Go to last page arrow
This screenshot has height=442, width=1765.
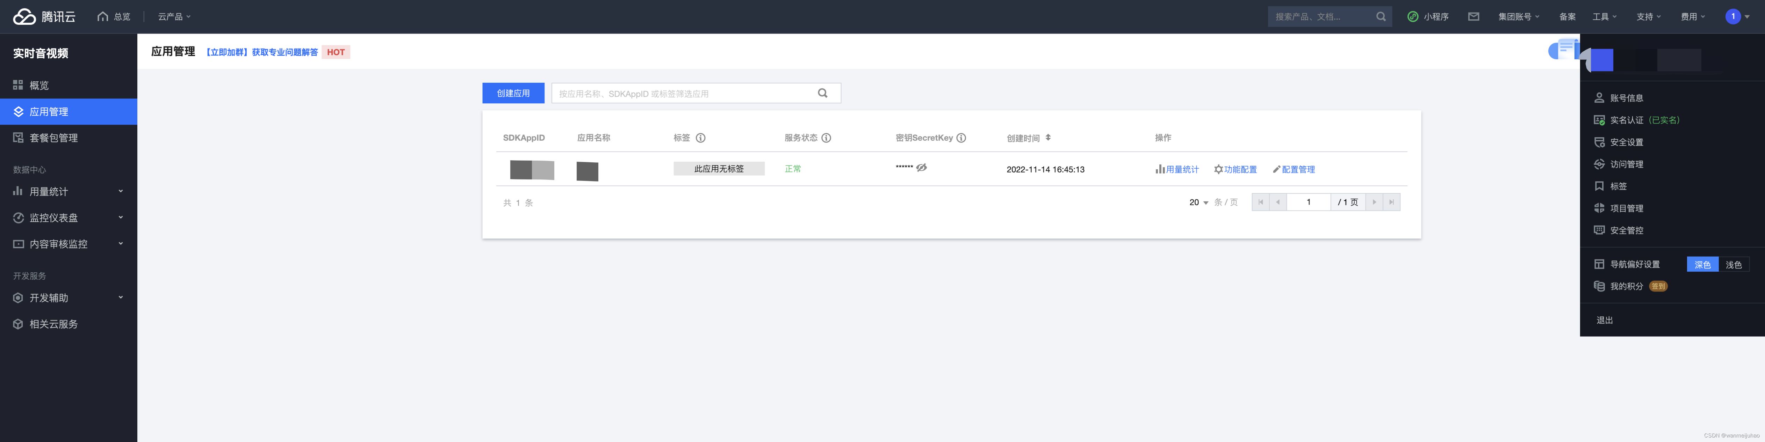[1391, 202]
